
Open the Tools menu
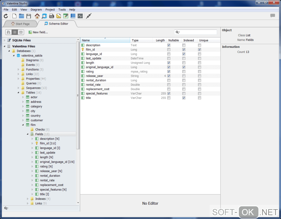(x=62, y=9)
